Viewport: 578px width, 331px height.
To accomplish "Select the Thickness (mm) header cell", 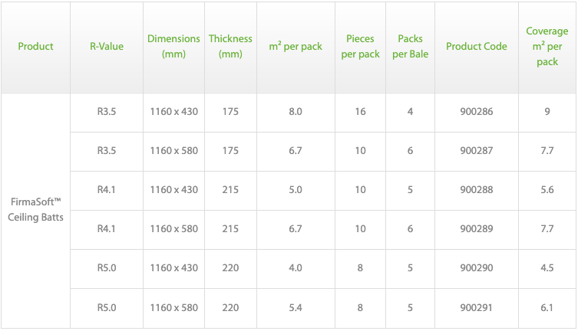I will coord(230,46).
